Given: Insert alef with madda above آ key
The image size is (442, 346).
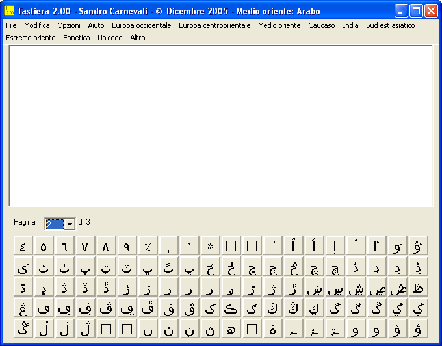Looking at the screenshot, I should 294,245.
